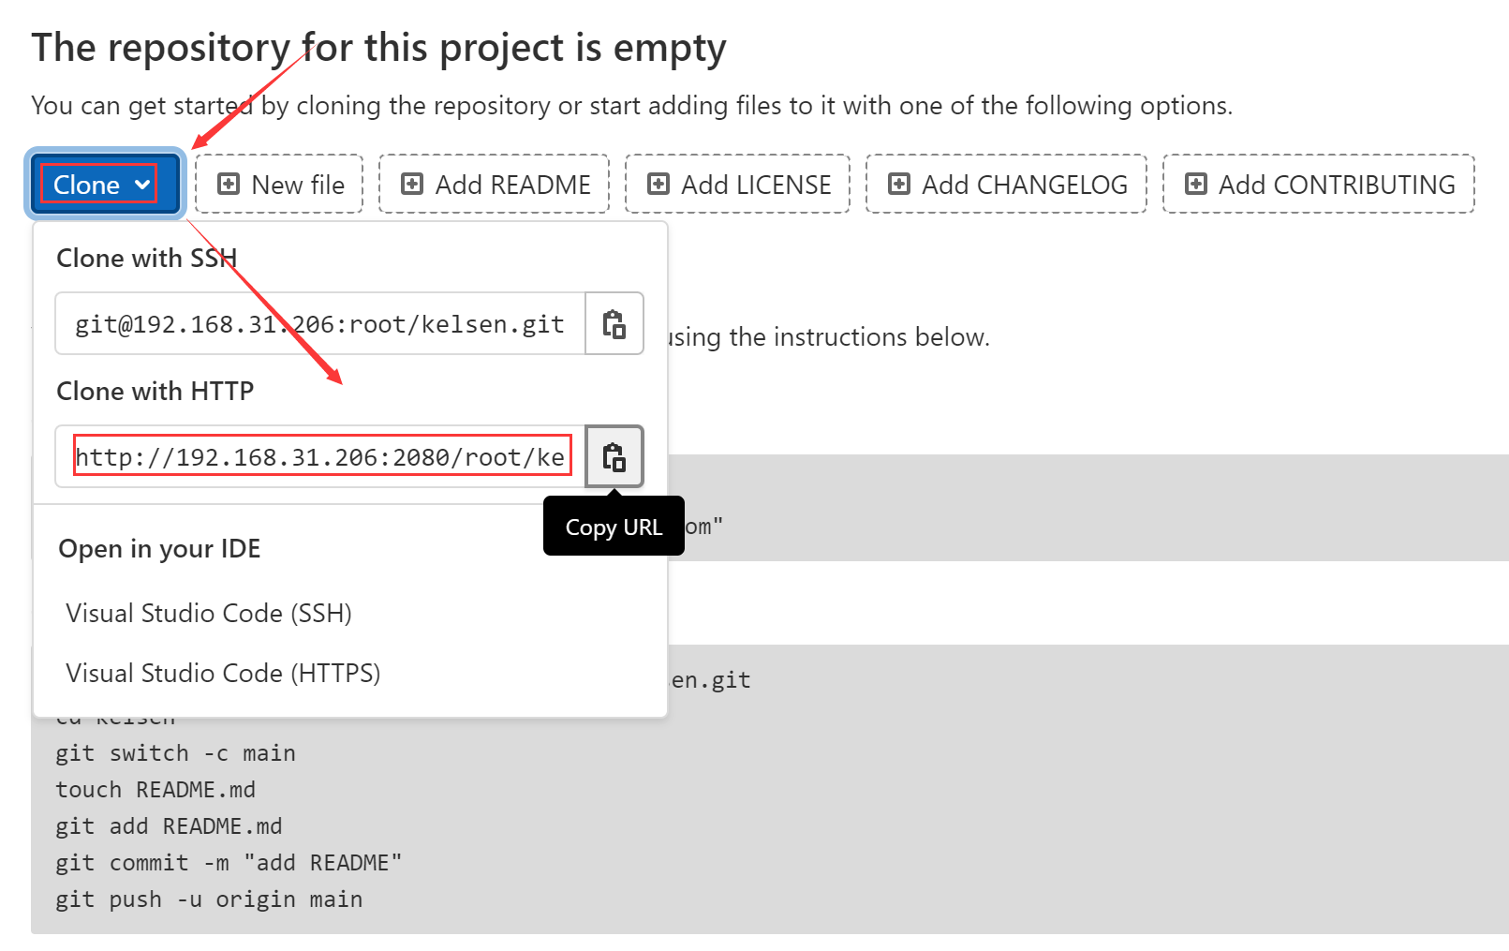
Task: Open in Visual Studio Code (HTTPS)
Action: pos(223,673)
